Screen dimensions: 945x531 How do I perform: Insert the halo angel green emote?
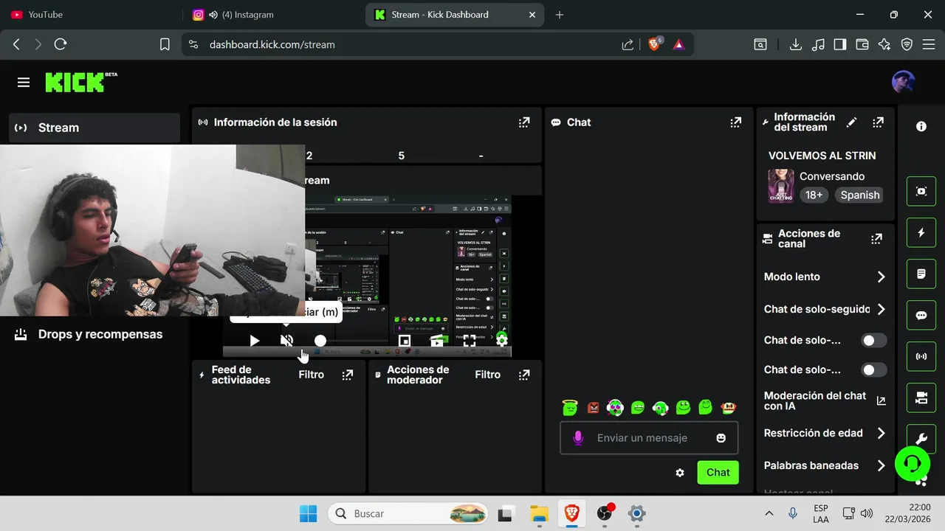click(x=569, y=406)
